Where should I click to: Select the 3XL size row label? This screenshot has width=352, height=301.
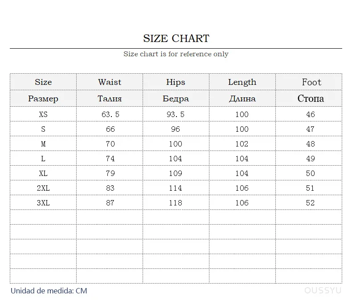43,203
